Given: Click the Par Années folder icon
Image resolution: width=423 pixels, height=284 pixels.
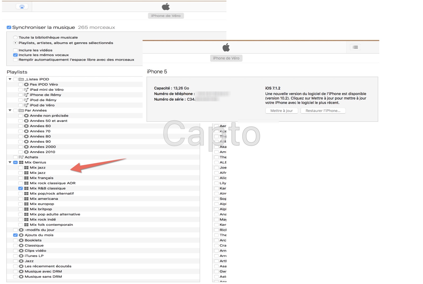Looking at the screenshot, I should pos(21,110).
